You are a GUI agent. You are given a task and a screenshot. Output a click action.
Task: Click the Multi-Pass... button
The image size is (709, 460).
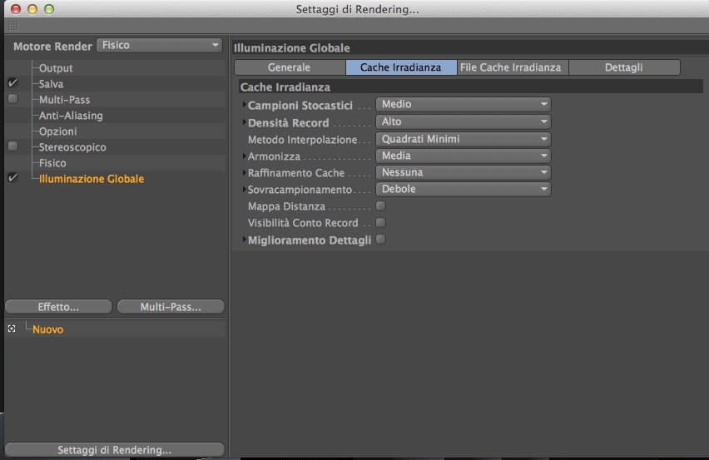171,307
